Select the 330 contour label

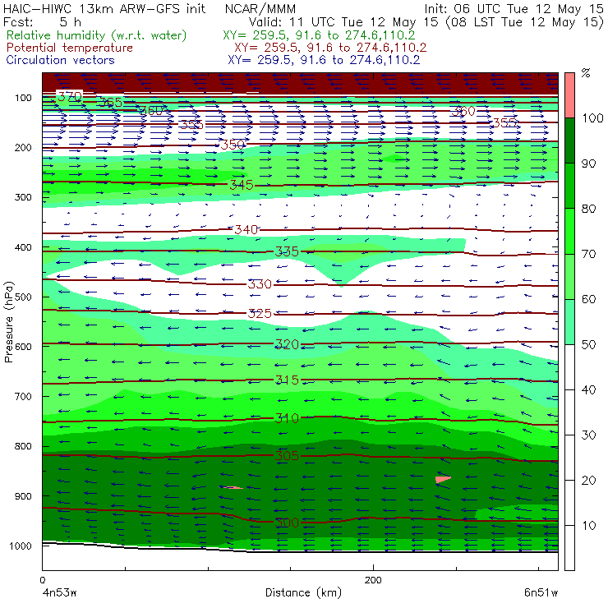point(260,284)
